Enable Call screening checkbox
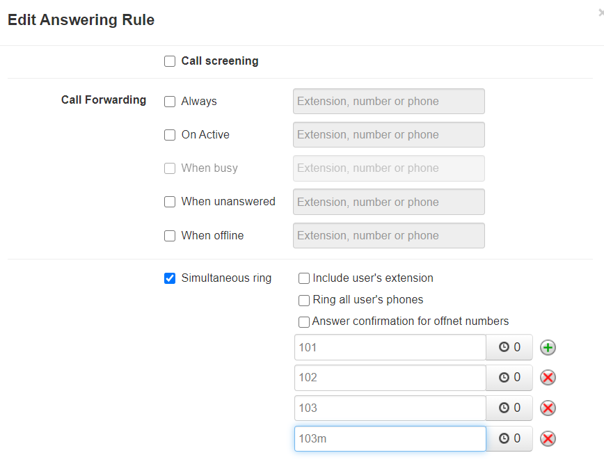This screenshot has height=462, width=604. [170, 61]
